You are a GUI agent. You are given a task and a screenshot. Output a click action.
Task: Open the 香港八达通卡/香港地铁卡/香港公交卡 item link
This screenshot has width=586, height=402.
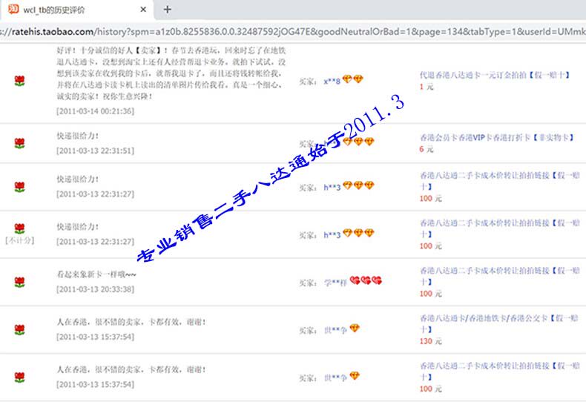(499, 323)
